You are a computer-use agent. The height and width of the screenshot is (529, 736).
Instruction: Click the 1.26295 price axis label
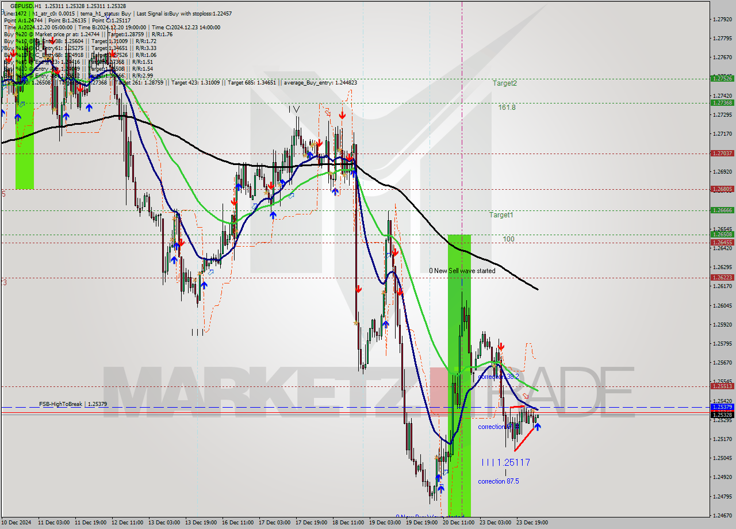722,267
